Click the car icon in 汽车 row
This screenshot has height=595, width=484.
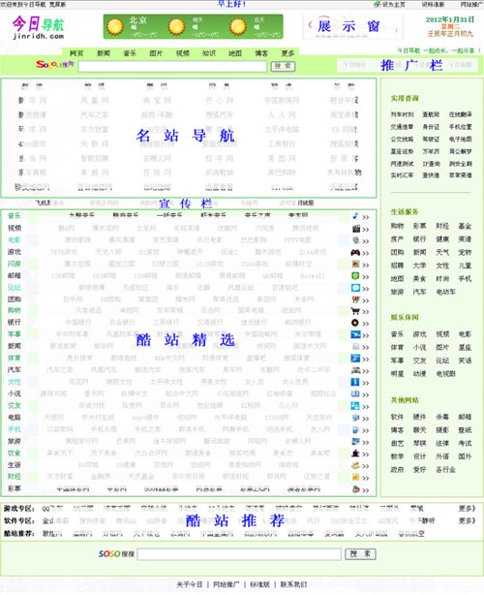[x=355, y=370]
